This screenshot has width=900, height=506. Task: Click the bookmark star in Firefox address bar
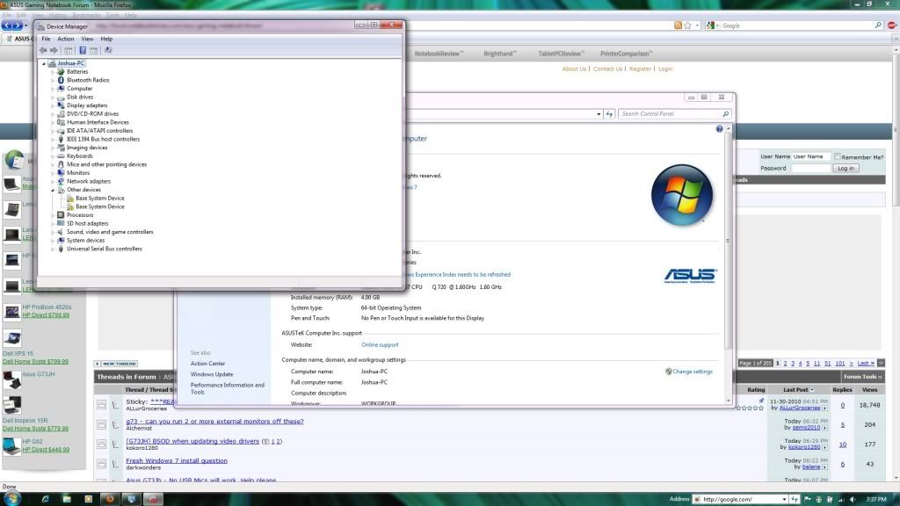click(x=687, y=25)
